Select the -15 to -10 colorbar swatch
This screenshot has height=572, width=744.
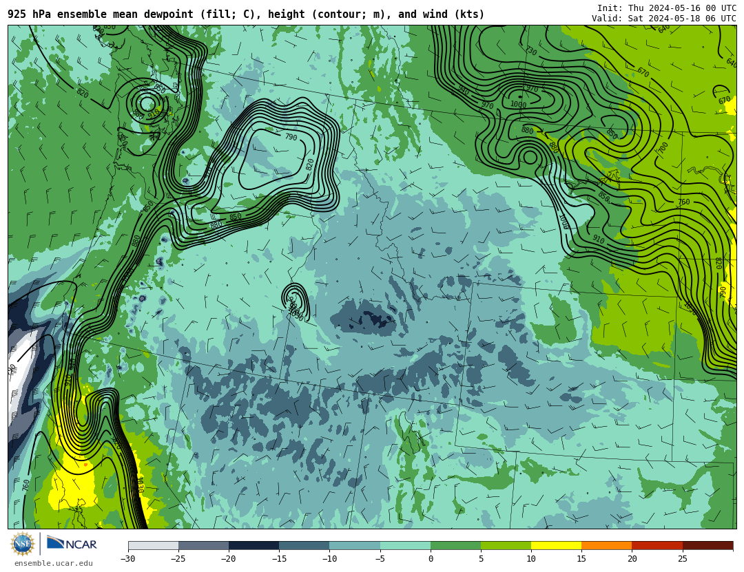click(304, 545)
